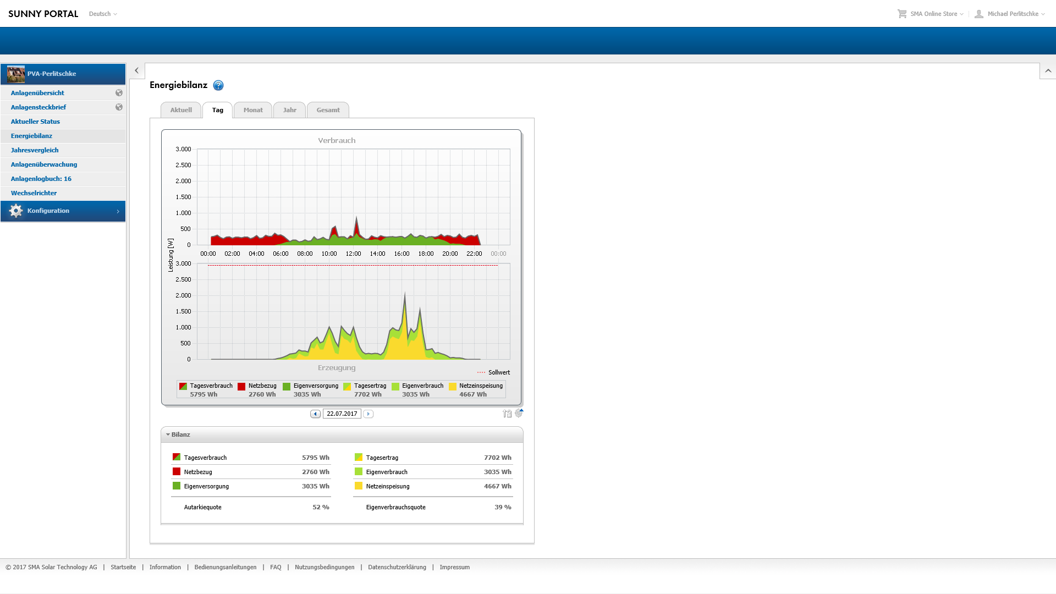Open the Impressum footer link
Image resolution: width=1056 pixels, height=594 pixels.
pos(454,567)
